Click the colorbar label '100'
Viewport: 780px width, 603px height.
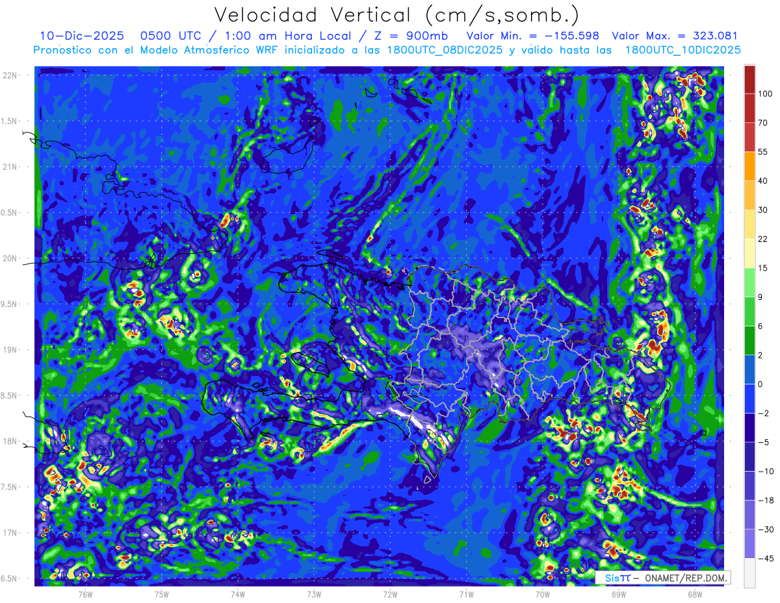(765, 94)
